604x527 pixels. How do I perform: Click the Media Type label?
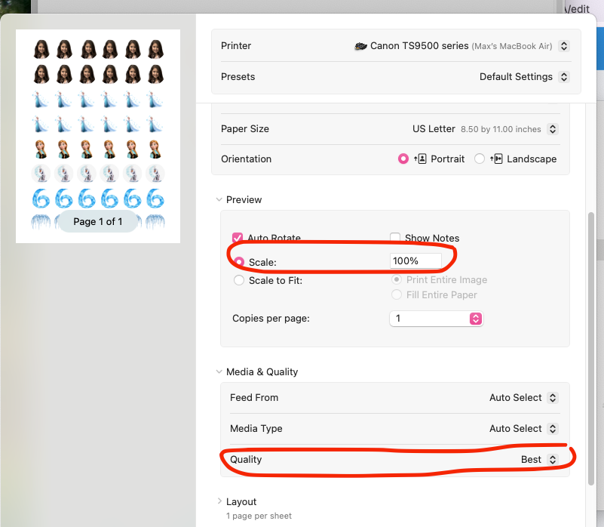[x=256, y=429]
